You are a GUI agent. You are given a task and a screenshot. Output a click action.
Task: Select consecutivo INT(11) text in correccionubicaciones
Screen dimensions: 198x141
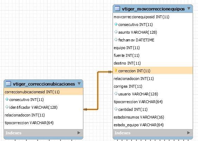click(26, 100)
